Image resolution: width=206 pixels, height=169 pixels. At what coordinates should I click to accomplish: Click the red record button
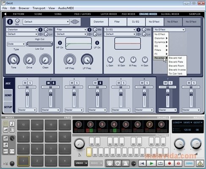tap(169, 163)
